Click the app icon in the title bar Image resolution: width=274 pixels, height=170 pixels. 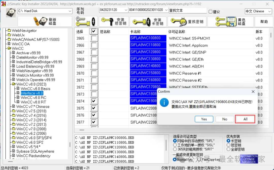(4, 4)
